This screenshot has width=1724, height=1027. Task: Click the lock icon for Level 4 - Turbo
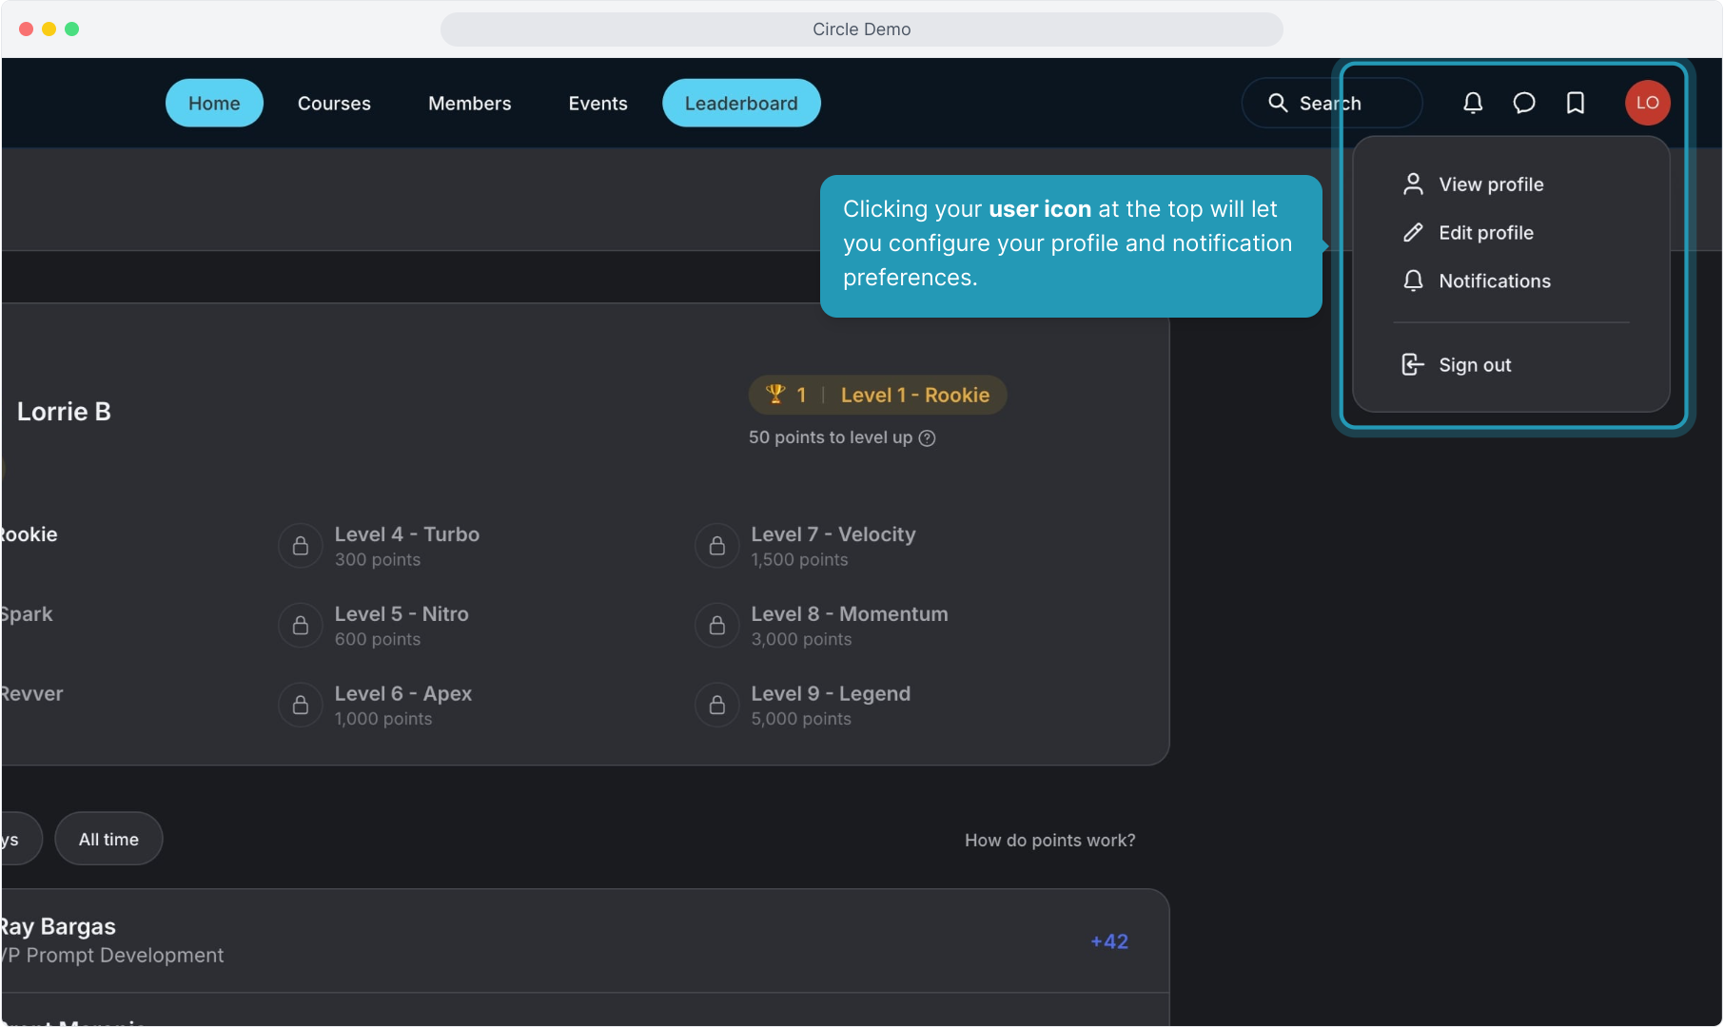tap(301, 546)
